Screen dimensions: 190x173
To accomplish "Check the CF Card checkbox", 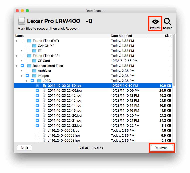I will (x=27, y=61).
